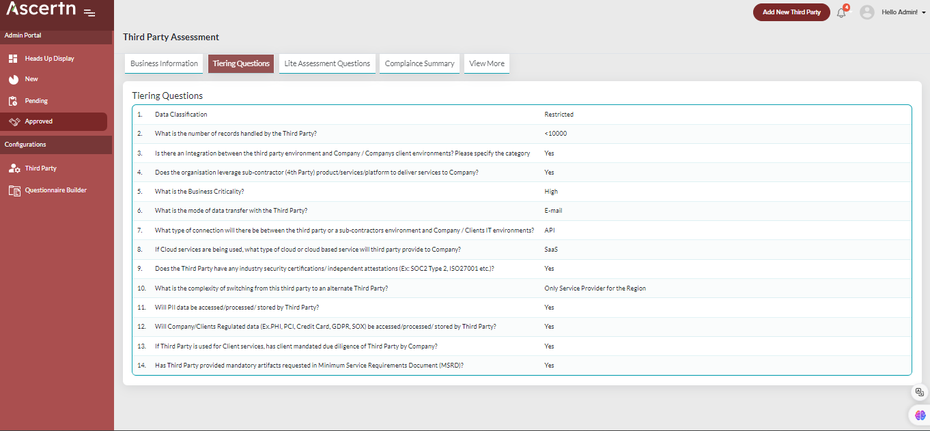Select the Complaince Summary tab
The height and width of the screenshot is (431, 930).
[419, 63]
